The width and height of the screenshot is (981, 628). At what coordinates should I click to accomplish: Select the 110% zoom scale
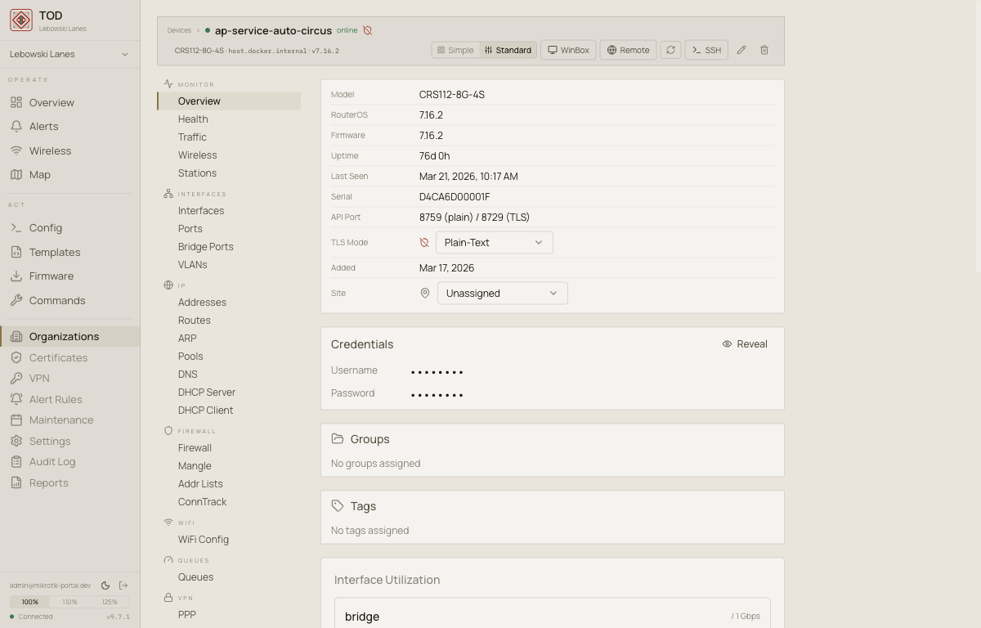[x=69, y=601]
